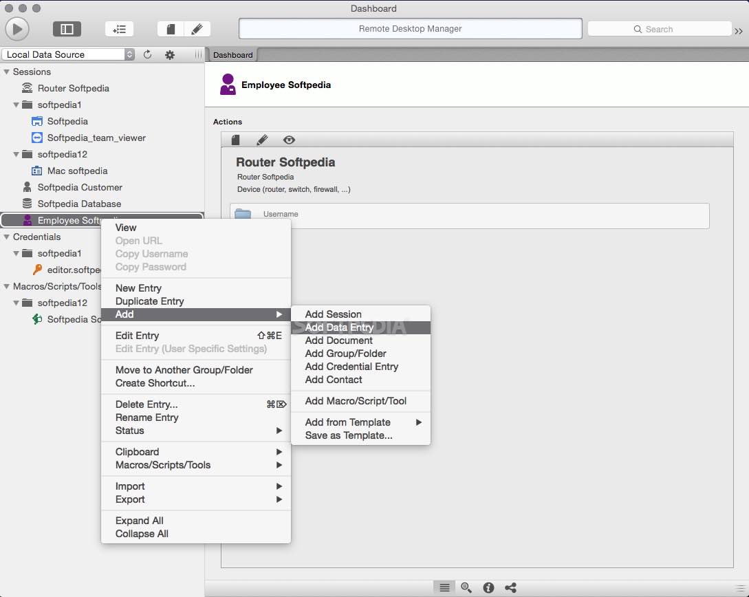Click the green Softpedia script icon
This screenshot has height=597, width=749.
pos(36,319)
